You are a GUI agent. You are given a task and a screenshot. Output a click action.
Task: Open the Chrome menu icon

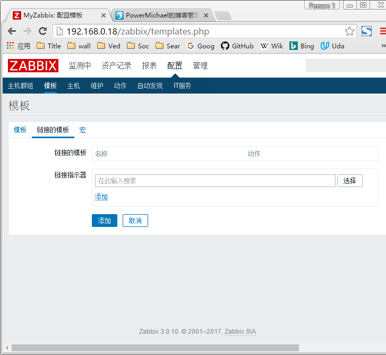(383, 31)
